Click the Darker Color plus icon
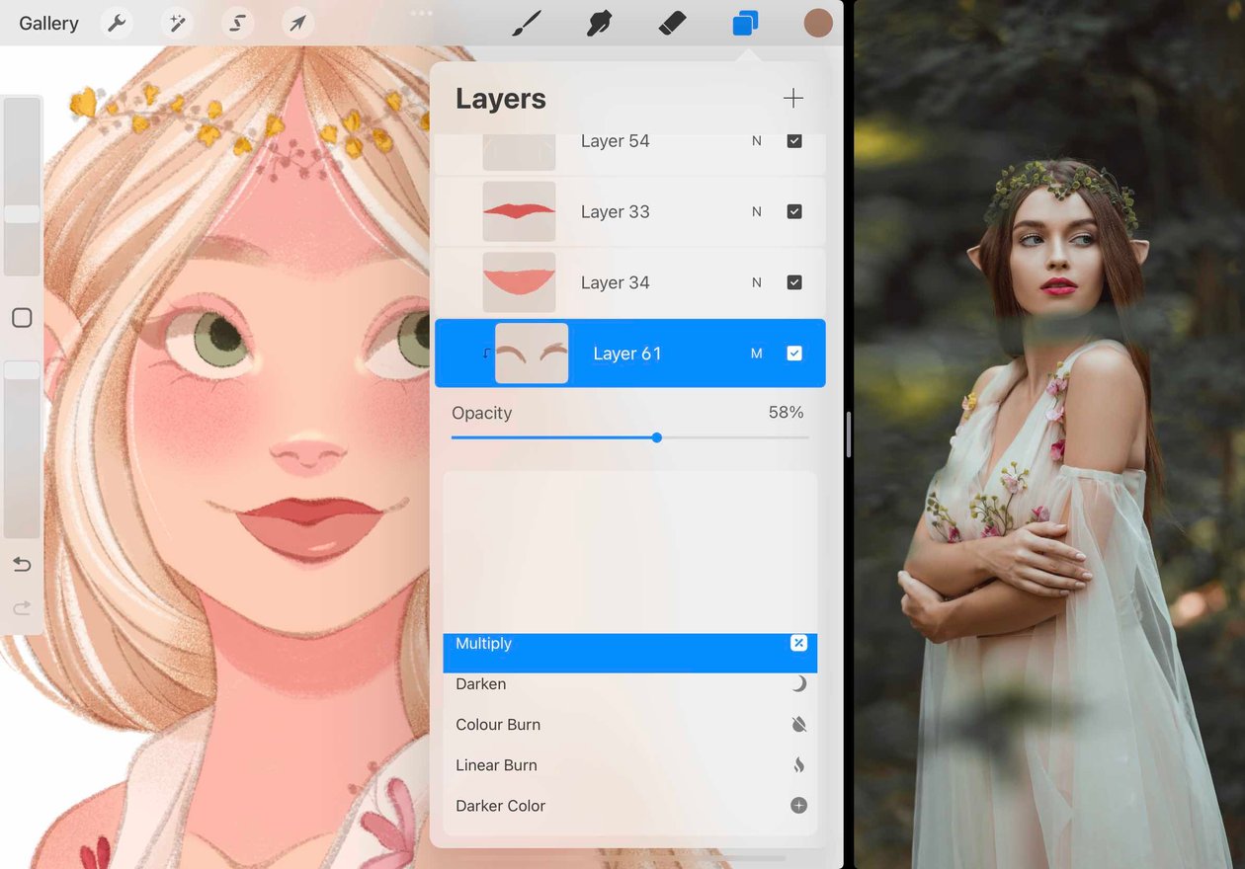The image size is (1245, 869). tap(799, 806)
